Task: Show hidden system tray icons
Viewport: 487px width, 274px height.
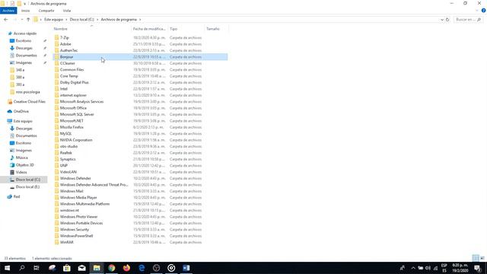Action: 413,268
